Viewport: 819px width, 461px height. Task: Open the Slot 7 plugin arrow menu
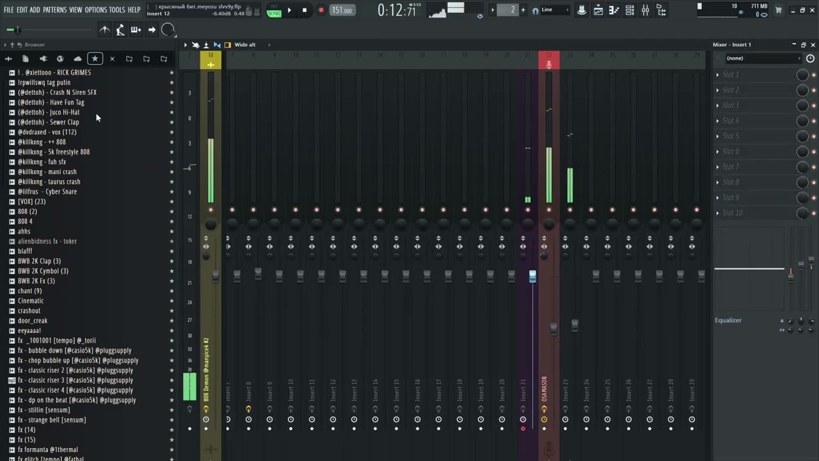click(717, 167)
